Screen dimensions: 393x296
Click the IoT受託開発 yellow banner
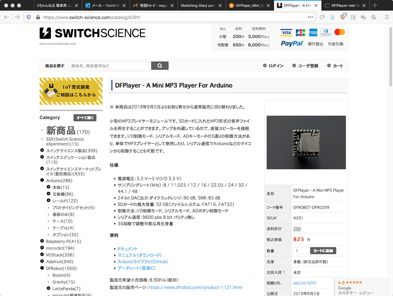(x=71, y=91)
